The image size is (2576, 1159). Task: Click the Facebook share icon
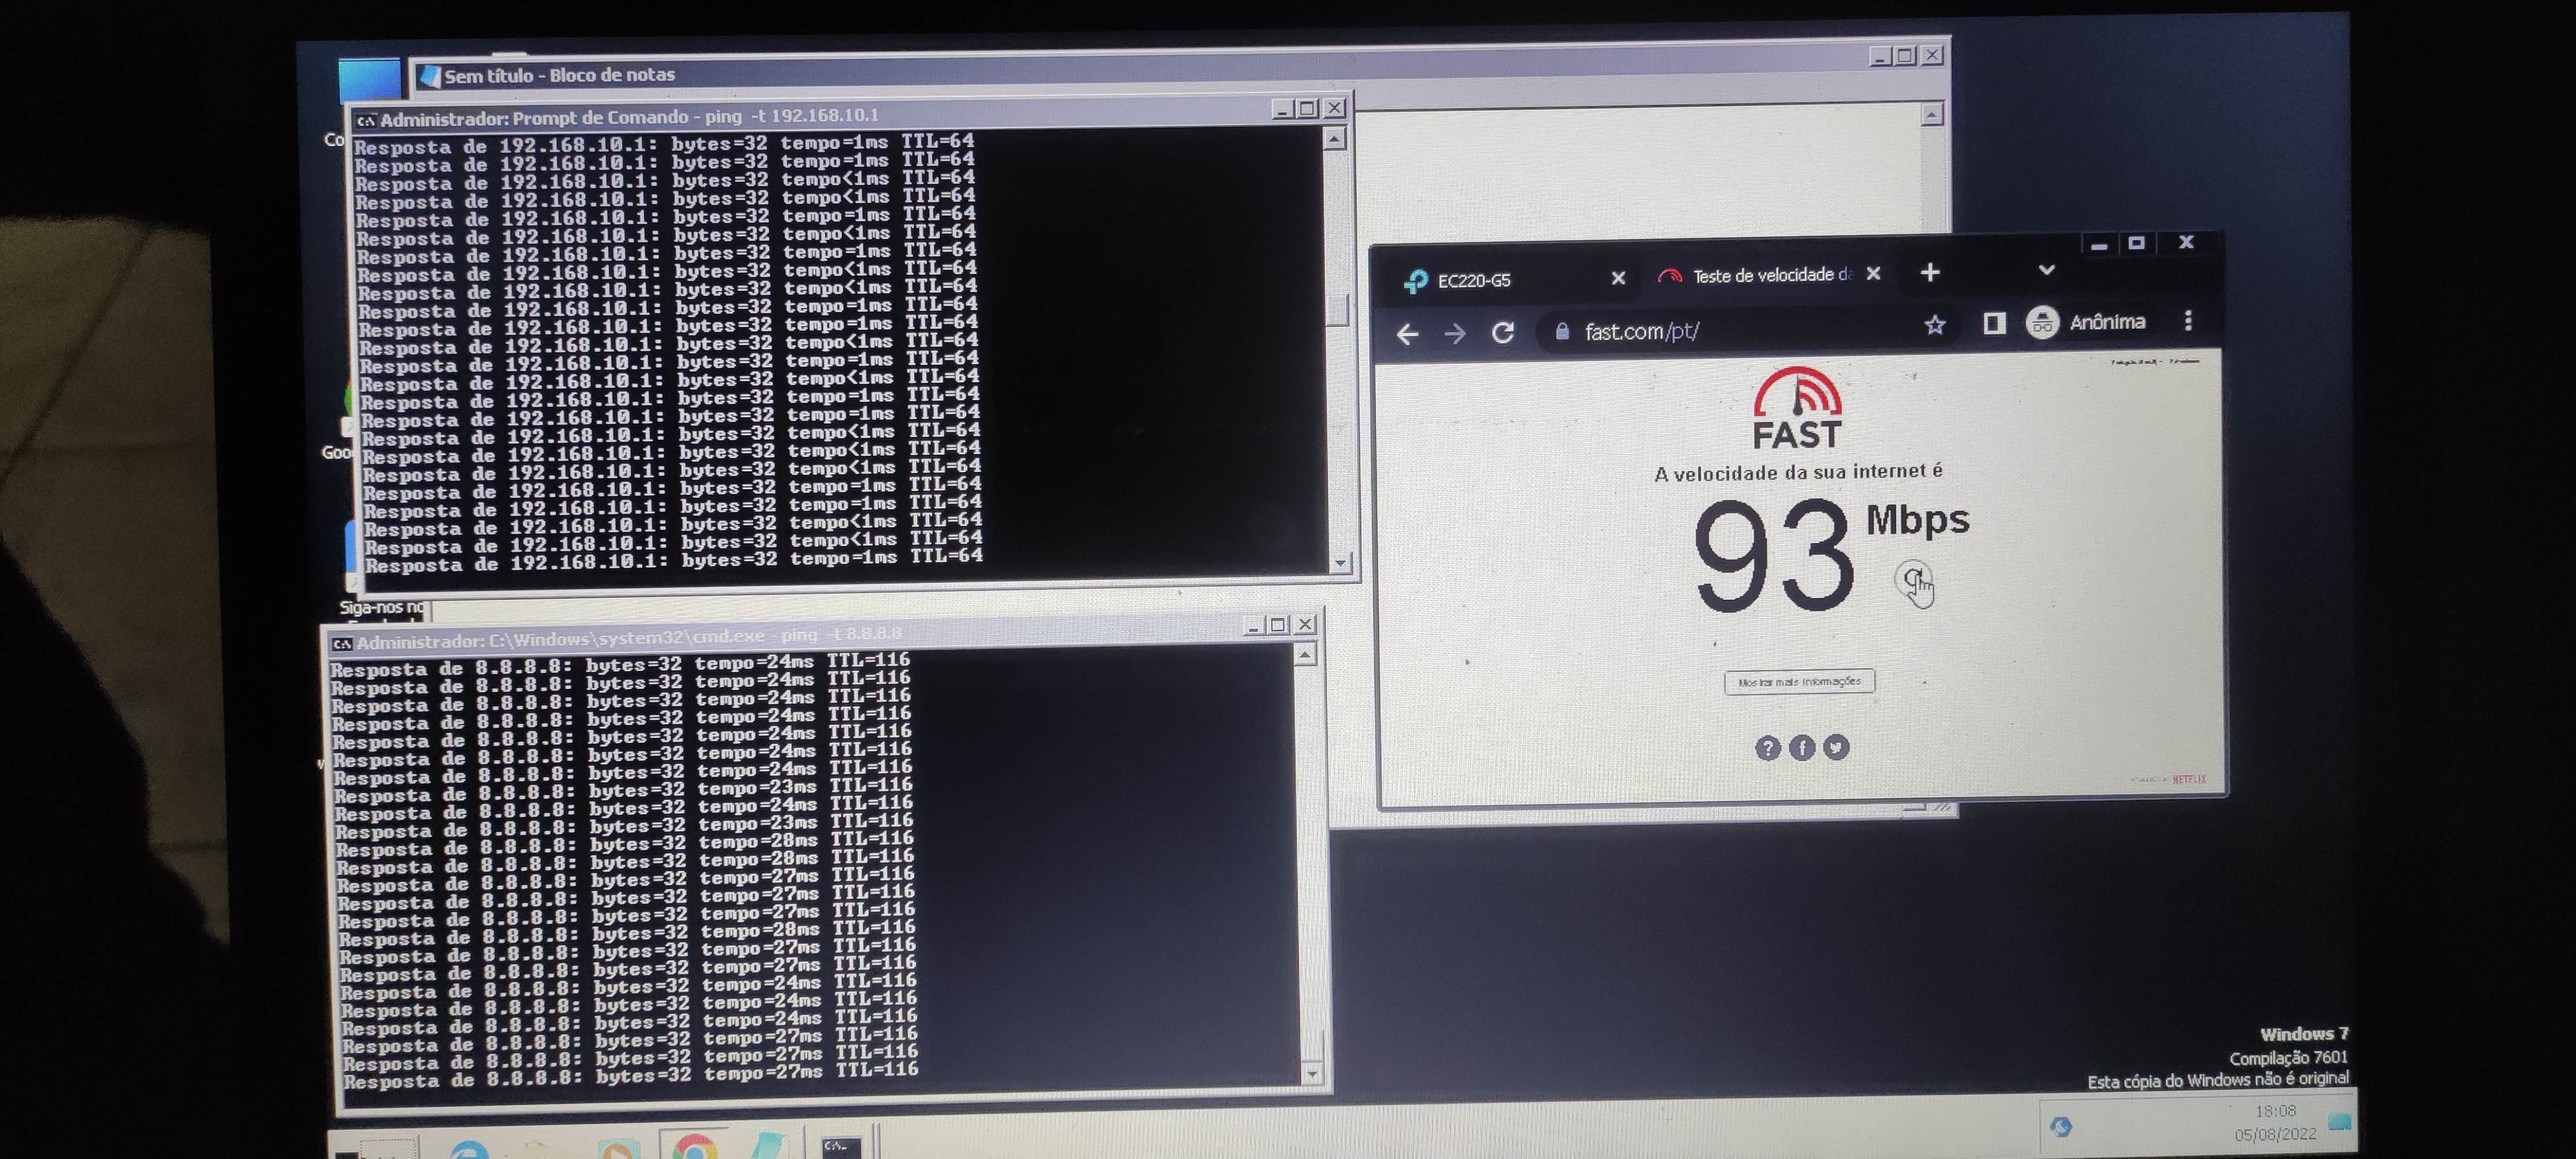point(1802,747)
